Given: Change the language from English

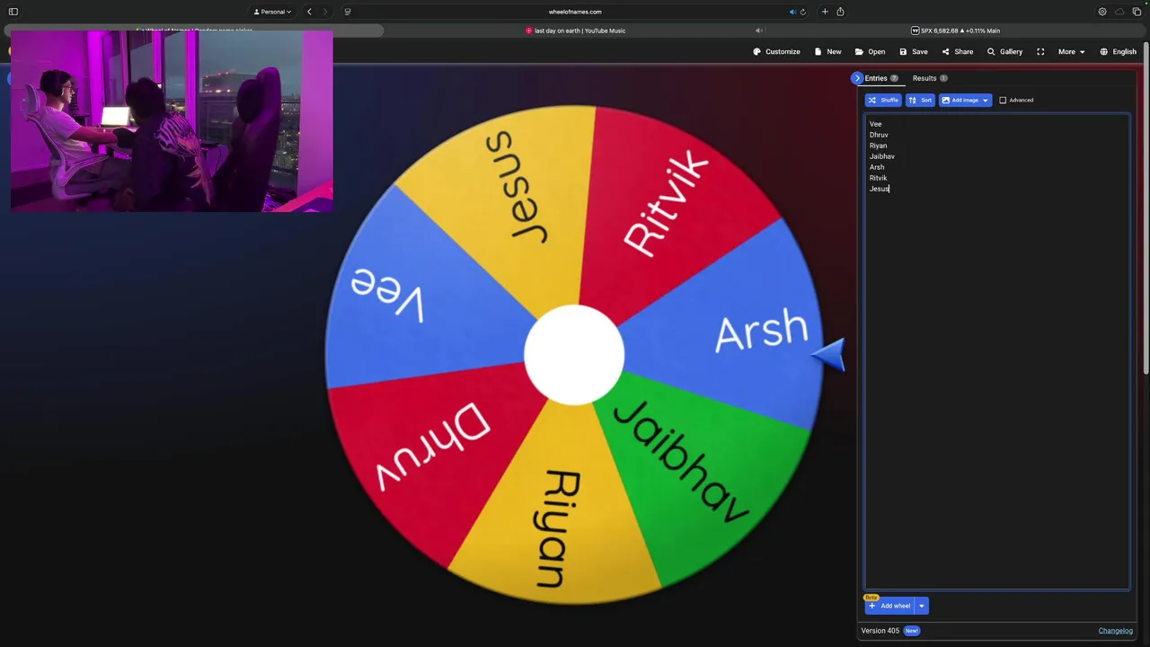Looking at the screenshot, I should [x=1118, y=52].
